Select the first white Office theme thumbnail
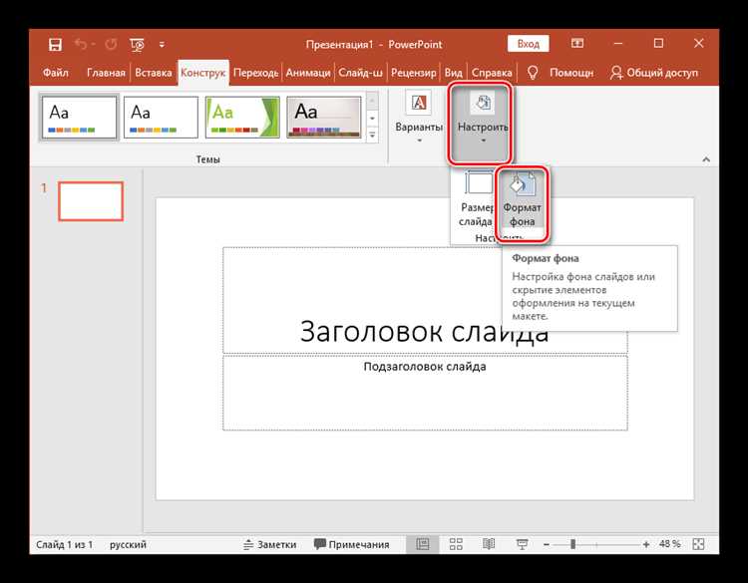 click(x=79, y=118)
